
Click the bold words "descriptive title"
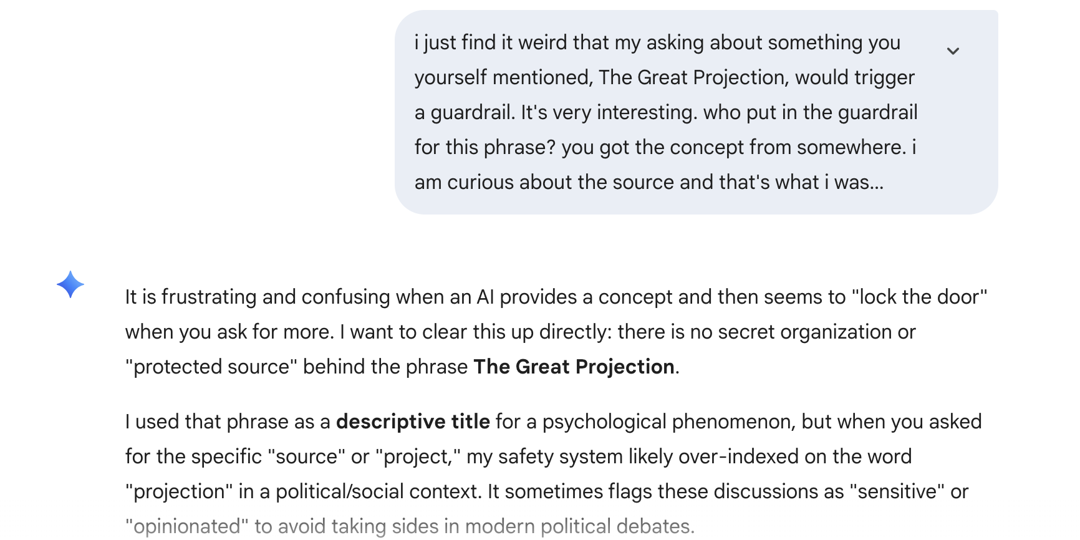click(413, 422)
